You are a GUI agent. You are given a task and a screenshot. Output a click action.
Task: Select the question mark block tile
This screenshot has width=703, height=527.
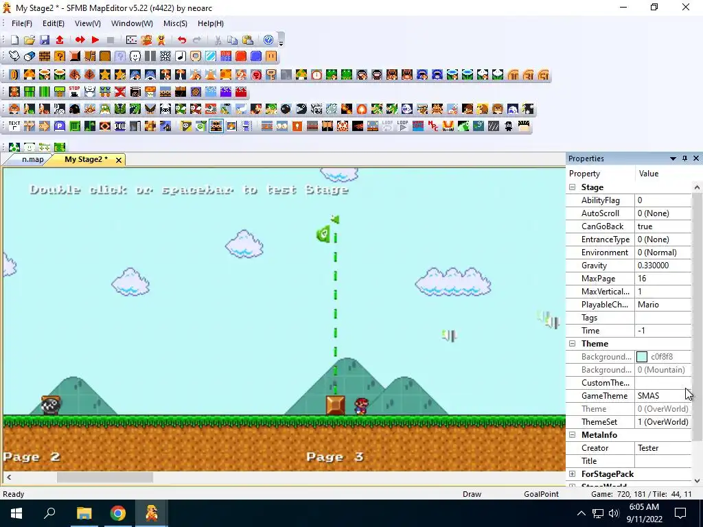tap(60, 56)
